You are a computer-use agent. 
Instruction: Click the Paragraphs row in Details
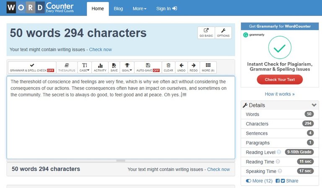pyautogui.click(x=280, y=143)
